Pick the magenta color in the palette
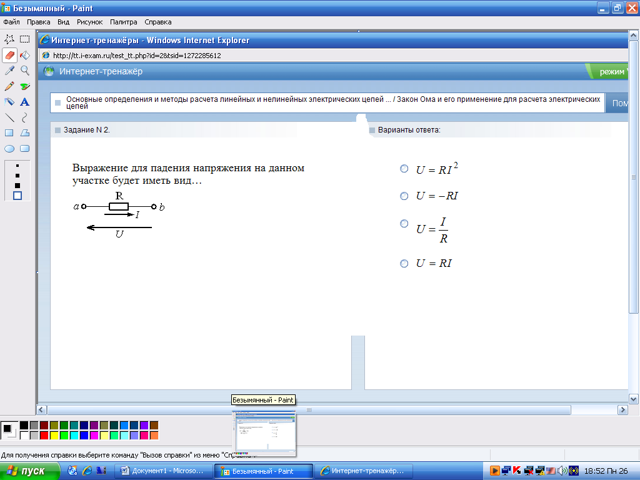The image size is (640, 480). coord(94,436)
